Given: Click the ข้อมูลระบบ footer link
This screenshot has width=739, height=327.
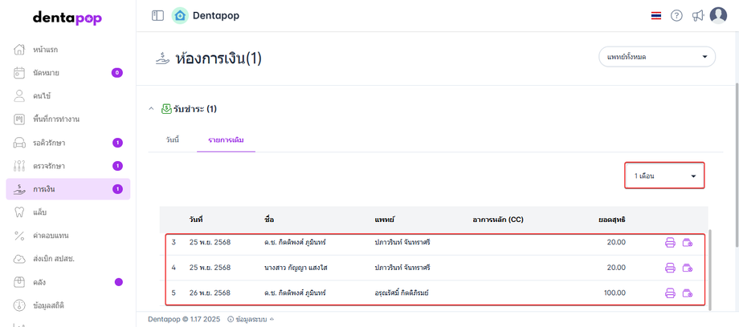Looking at the screenshot, I should (x=250, y=319).
